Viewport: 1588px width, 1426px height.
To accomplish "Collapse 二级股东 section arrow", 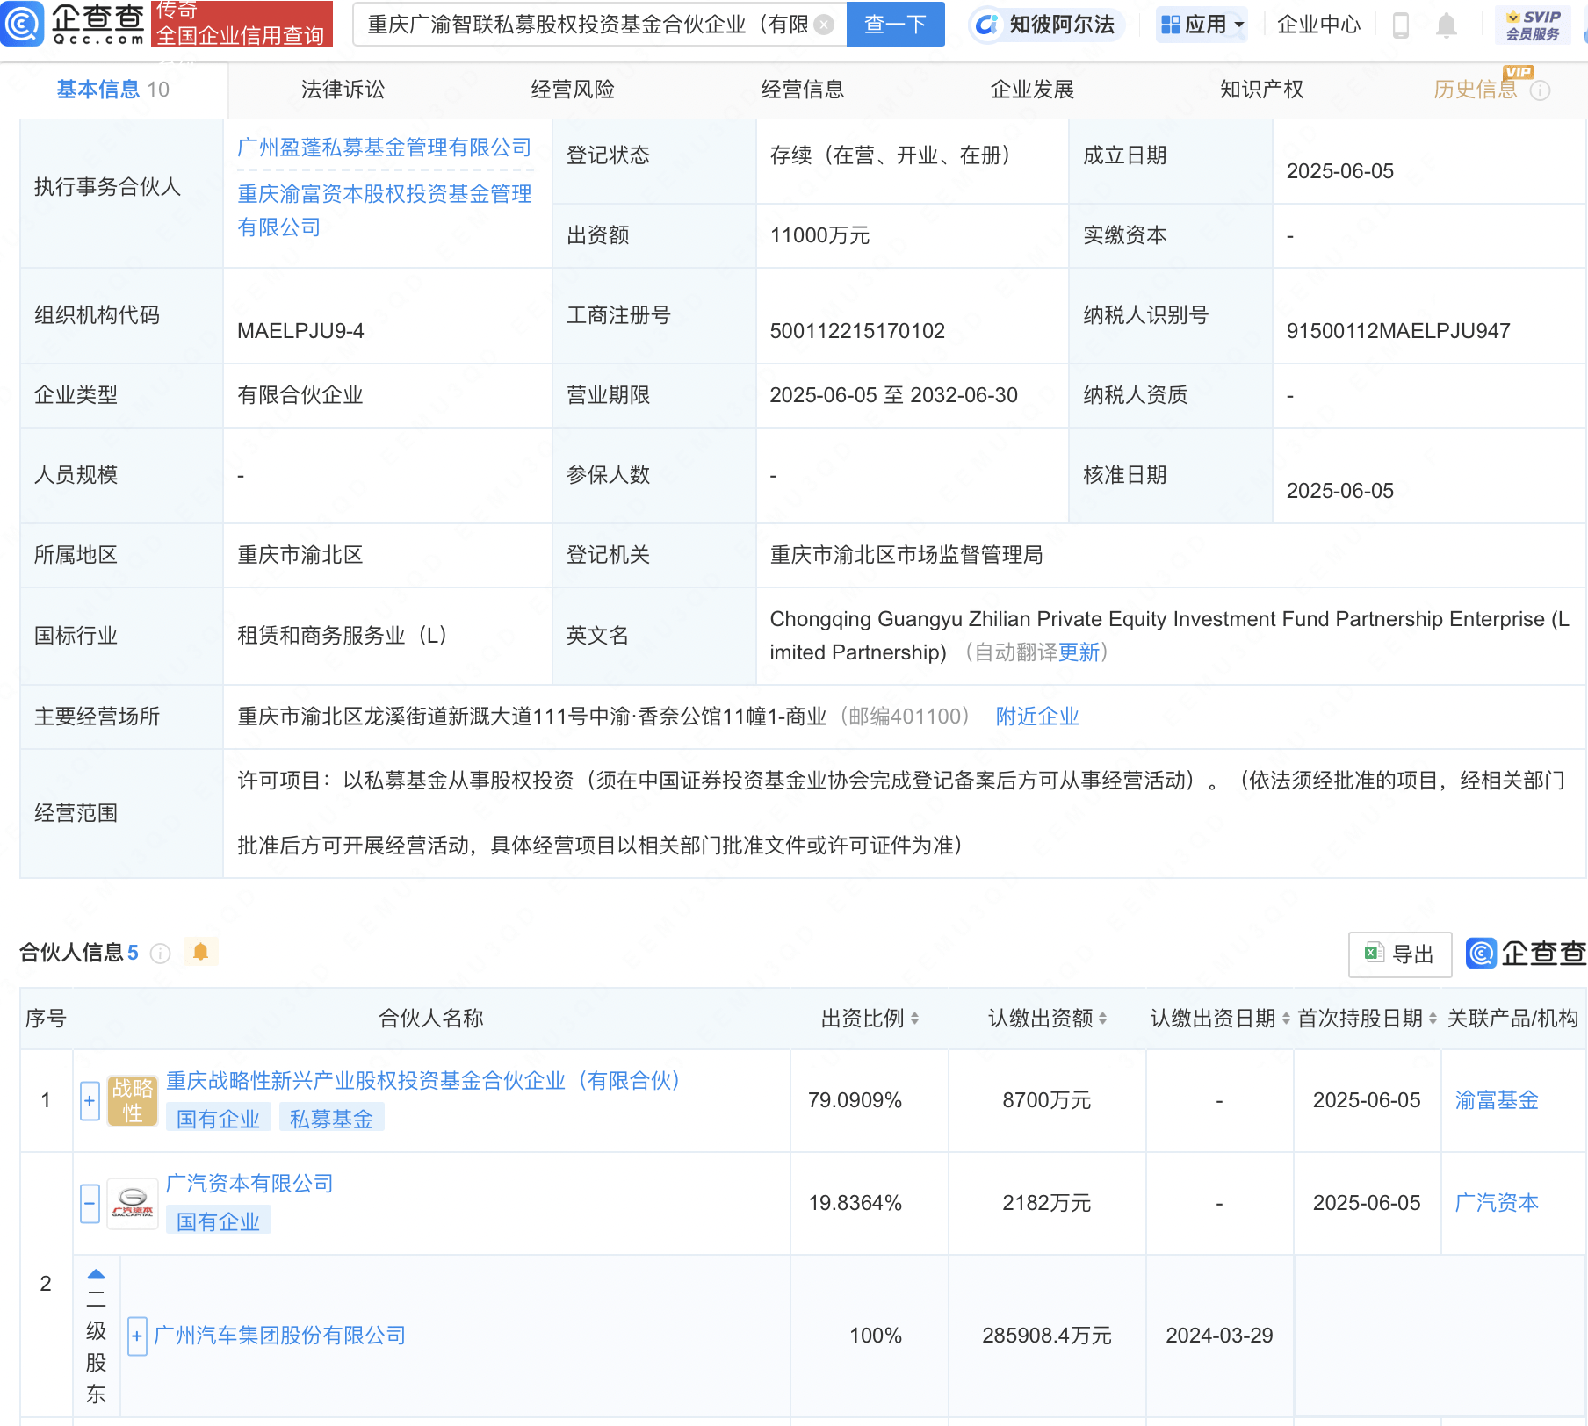I will [96, 1274].
